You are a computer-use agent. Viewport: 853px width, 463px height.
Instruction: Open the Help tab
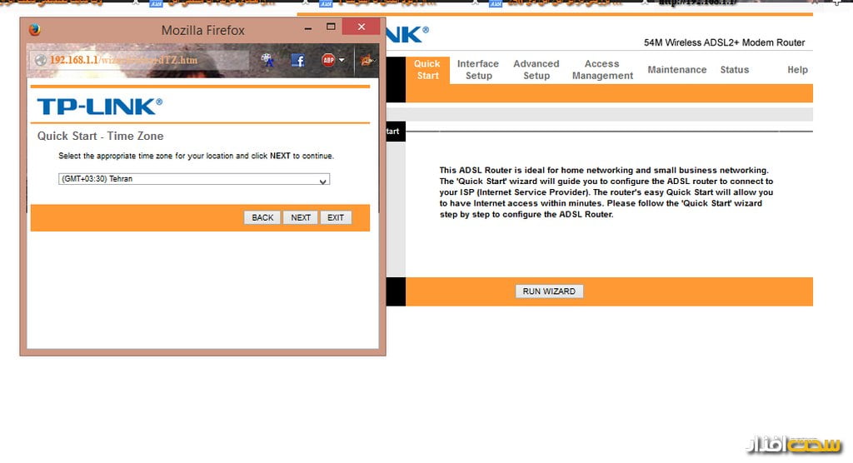[797, 70]
